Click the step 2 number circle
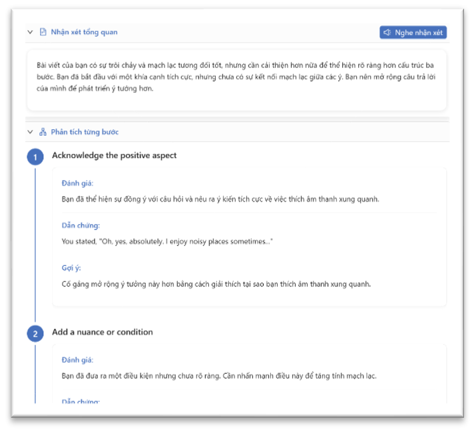This screenshot has width=476, height=431. tap(35, 333)
